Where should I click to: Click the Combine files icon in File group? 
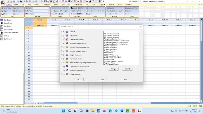point(14,11)
